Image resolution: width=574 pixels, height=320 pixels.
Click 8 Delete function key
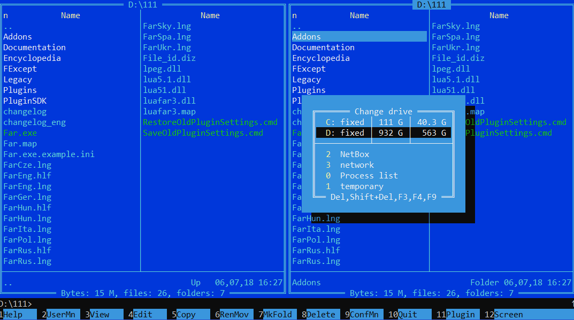[x=320, y=315]
